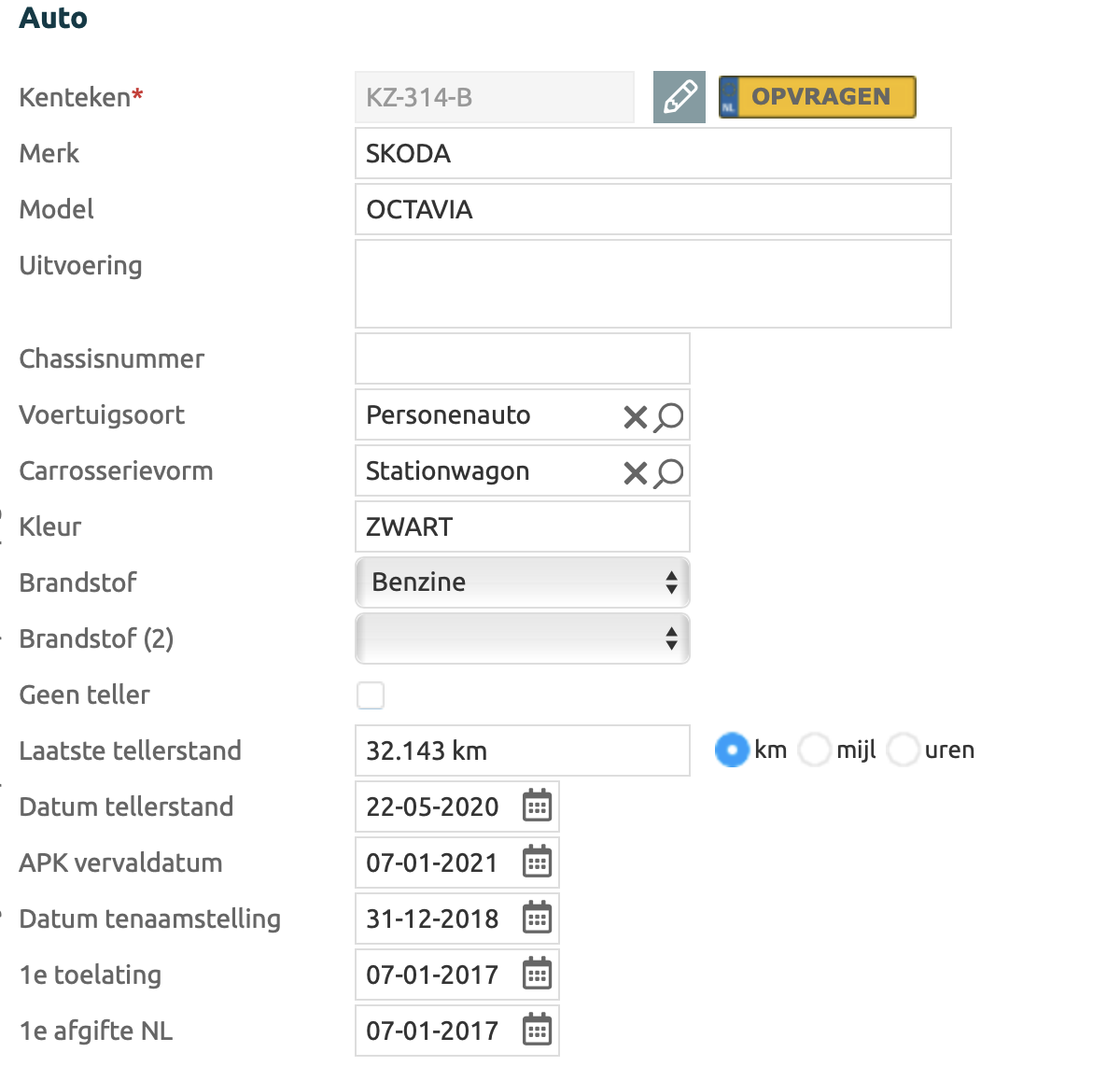Screen dimensions: 1107x1066
Task: Search vehicle types with Voertuigsoort magnifier
Action: pos(668,416)
